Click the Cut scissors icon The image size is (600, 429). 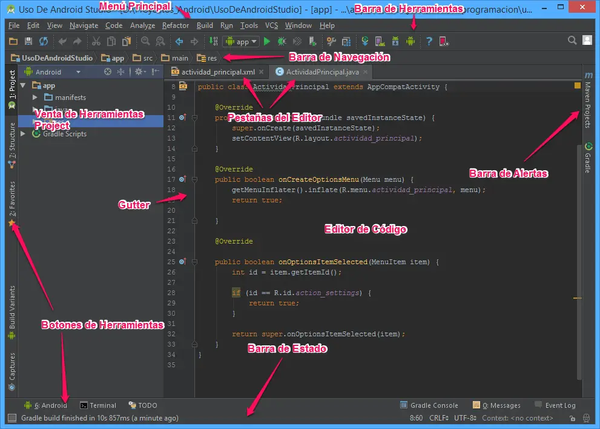click(96, 41)
